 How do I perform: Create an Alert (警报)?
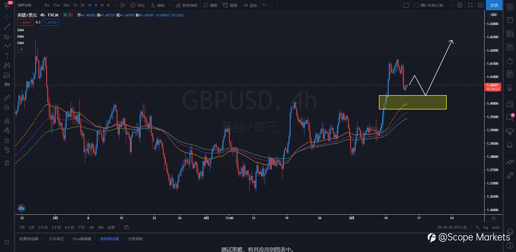[x=230, y=5]
